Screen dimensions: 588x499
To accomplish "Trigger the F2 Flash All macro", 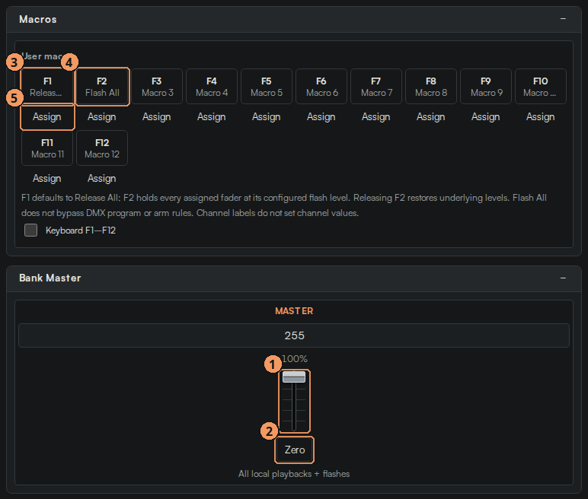I will 102,87.
